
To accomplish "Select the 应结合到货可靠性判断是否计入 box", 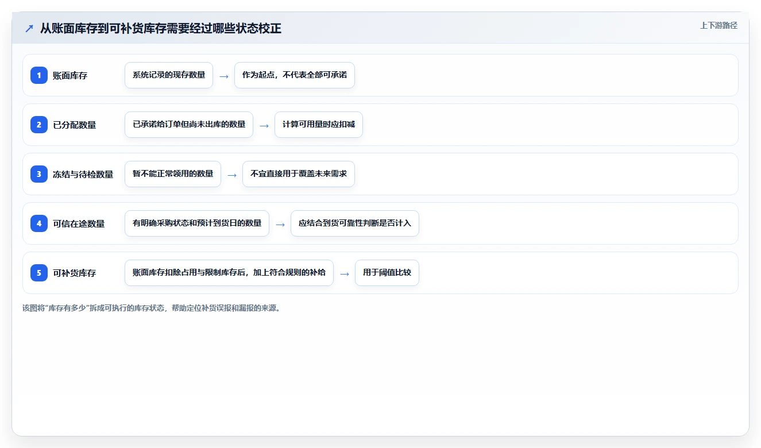I will coord(355,223).
